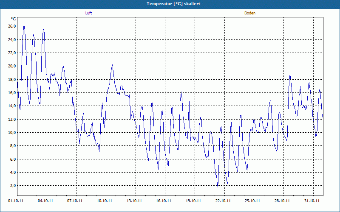Click the date label 31.10.11

coord(312,201)
